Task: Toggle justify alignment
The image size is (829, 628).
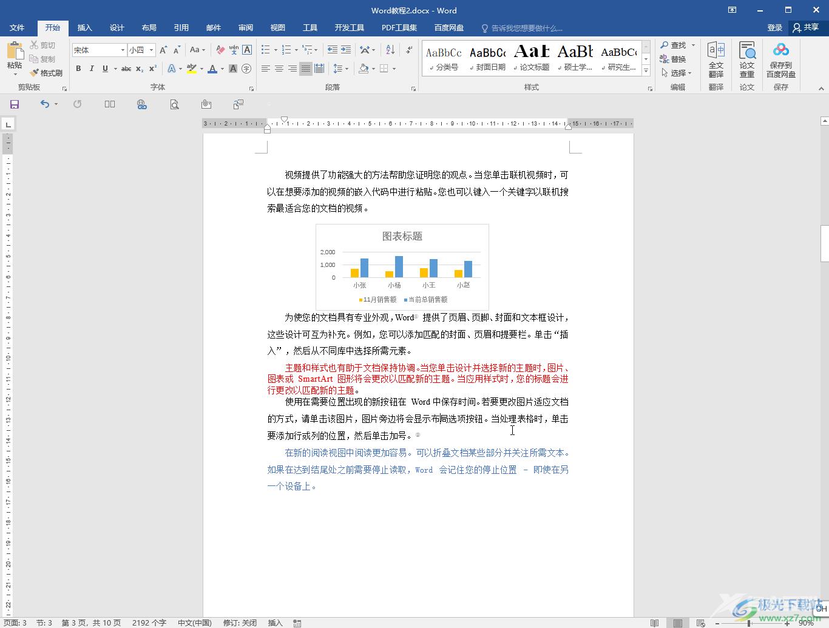Action: [306, 69]
